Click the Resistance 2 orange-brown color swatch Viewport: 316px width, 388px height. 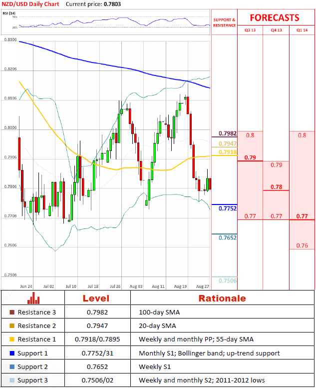tap(12, 325)
